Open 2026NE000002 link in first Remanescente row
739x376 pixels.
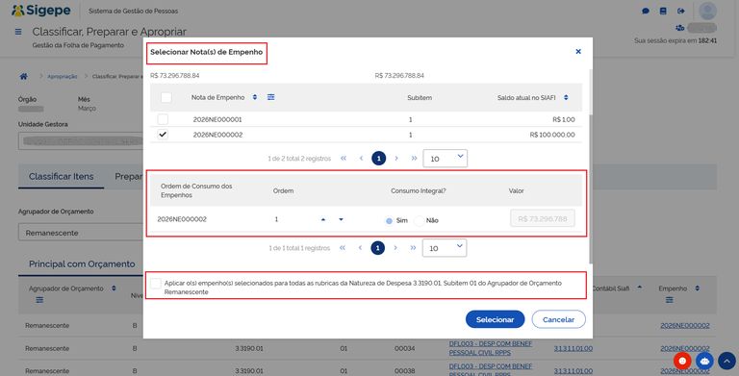tap(685, 326)
